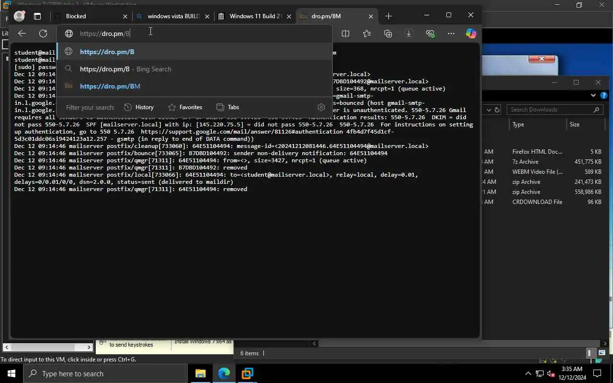Sort files by Size column
Image resolution: width=613 pixels, height=383 pixels.
click(x=584, y=124)
